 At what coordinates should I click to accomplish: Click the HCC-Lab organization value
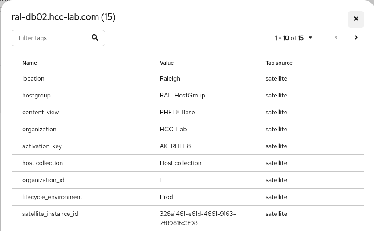pyautogui.click(x=173, y=129)
